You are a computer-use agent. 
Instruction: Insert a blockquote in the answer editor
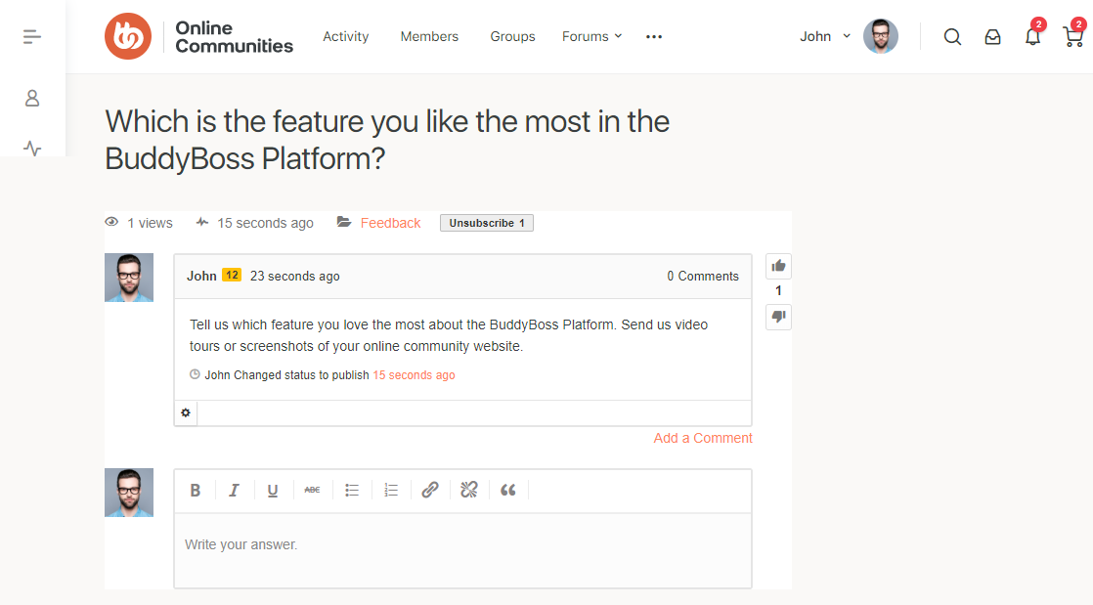click(508, 489)
